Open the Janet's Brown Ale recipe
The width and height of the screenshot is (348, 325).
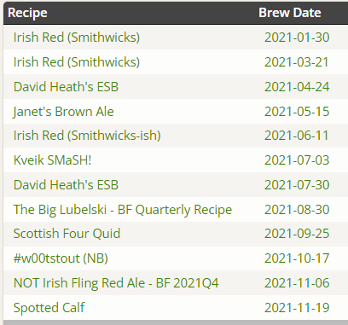click(64, 112)
